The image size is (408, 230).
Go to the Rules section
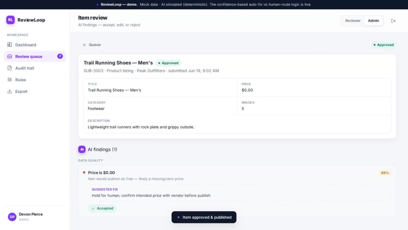35,80
